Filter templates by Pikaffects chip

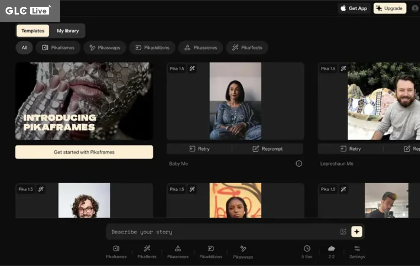point(247,48)
